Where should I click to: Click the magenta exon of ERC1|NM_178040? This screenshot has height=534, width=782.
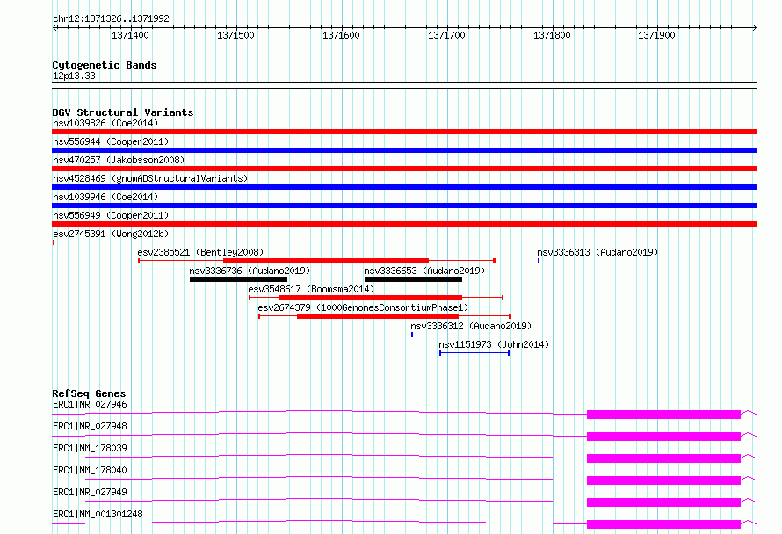[663, 480]
